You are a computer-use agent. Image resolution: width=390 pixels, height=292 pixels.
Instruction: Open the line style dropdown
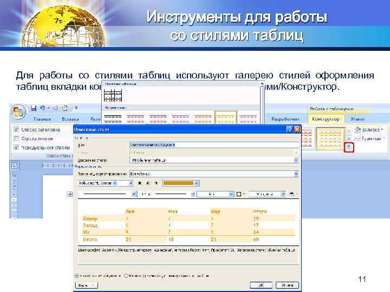click(x=134, y=194)
